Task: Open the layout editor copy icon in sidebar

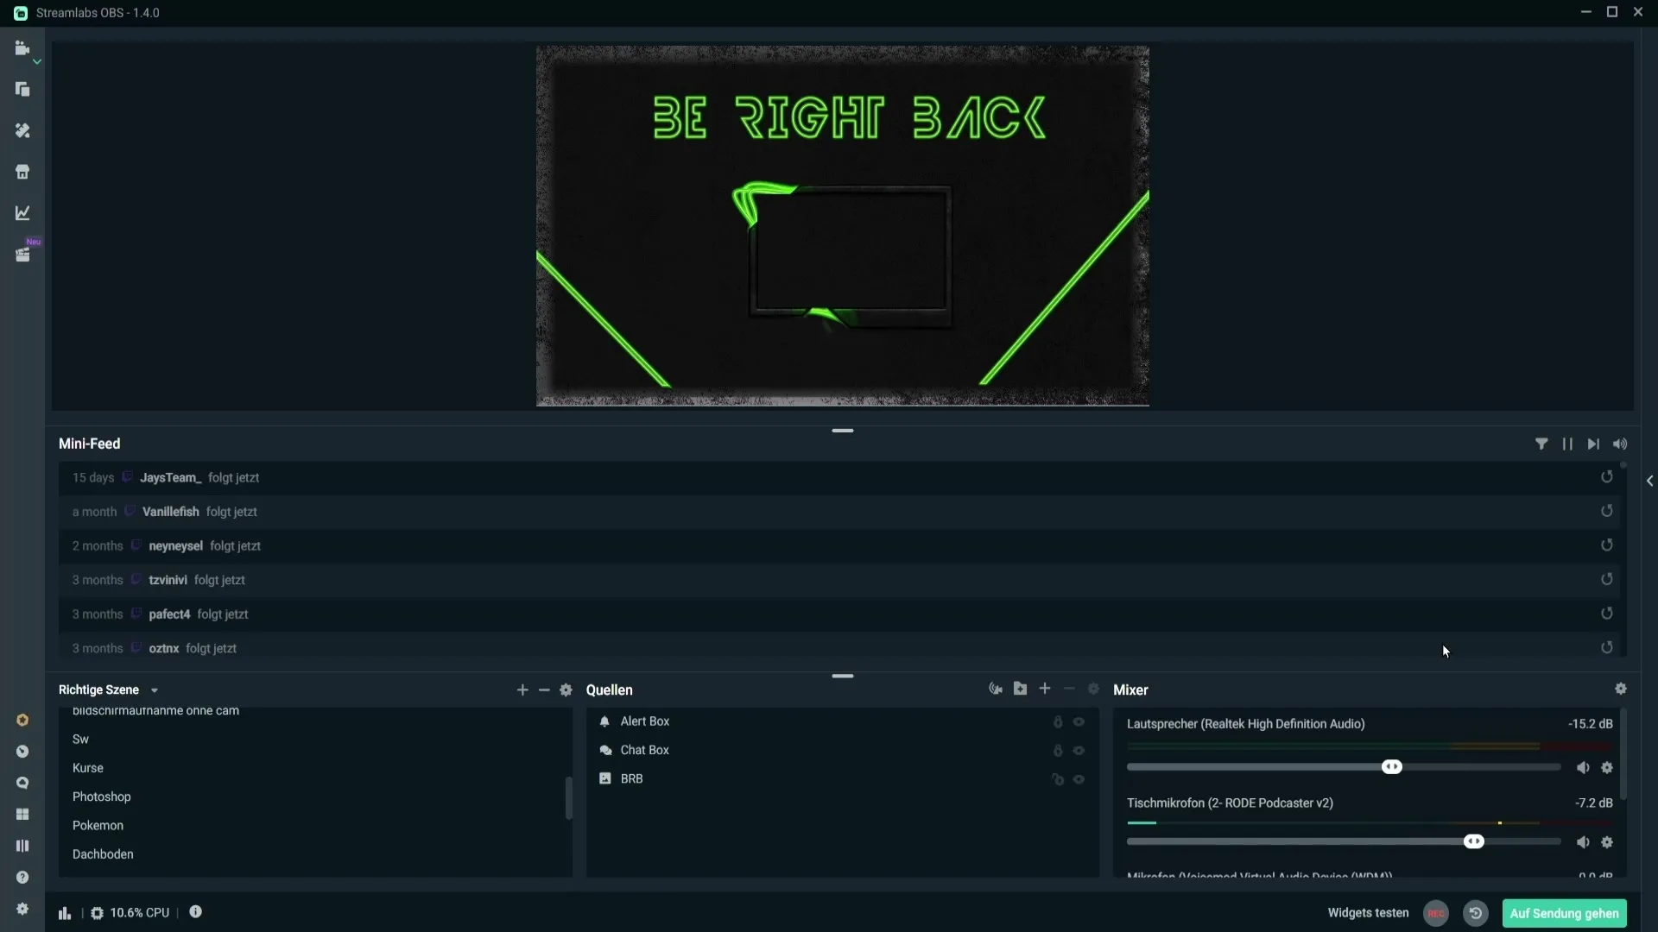Action: pos(22,90)
